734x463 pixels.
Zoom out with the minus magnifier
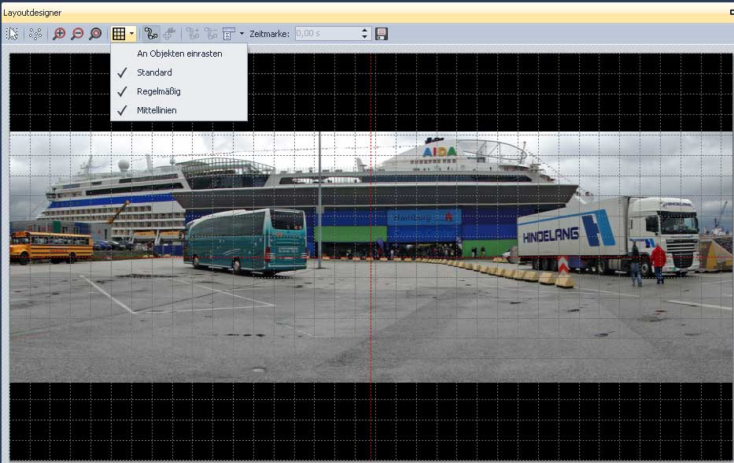click(77, 34)
